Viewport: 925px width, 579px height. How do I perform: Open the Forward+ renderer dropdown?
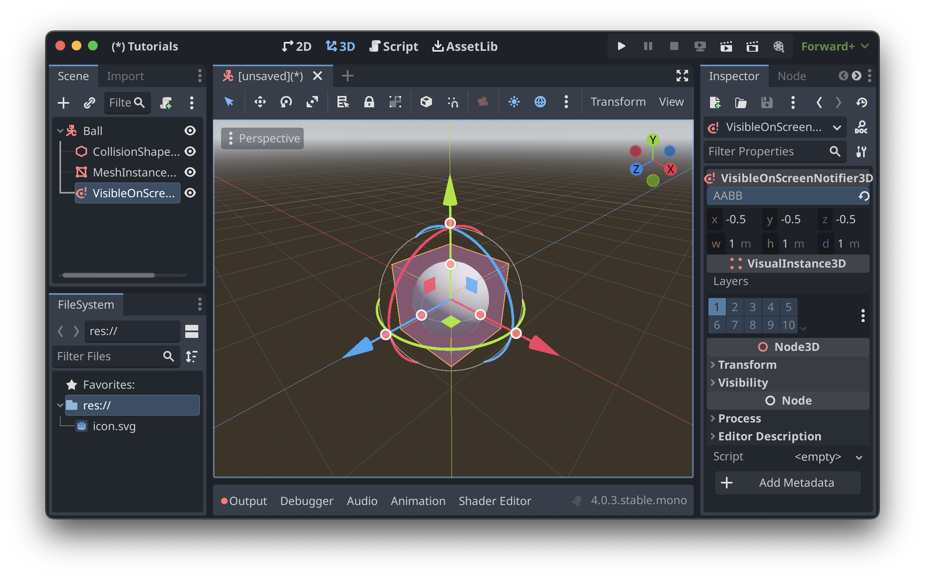[x=835, y=46]
